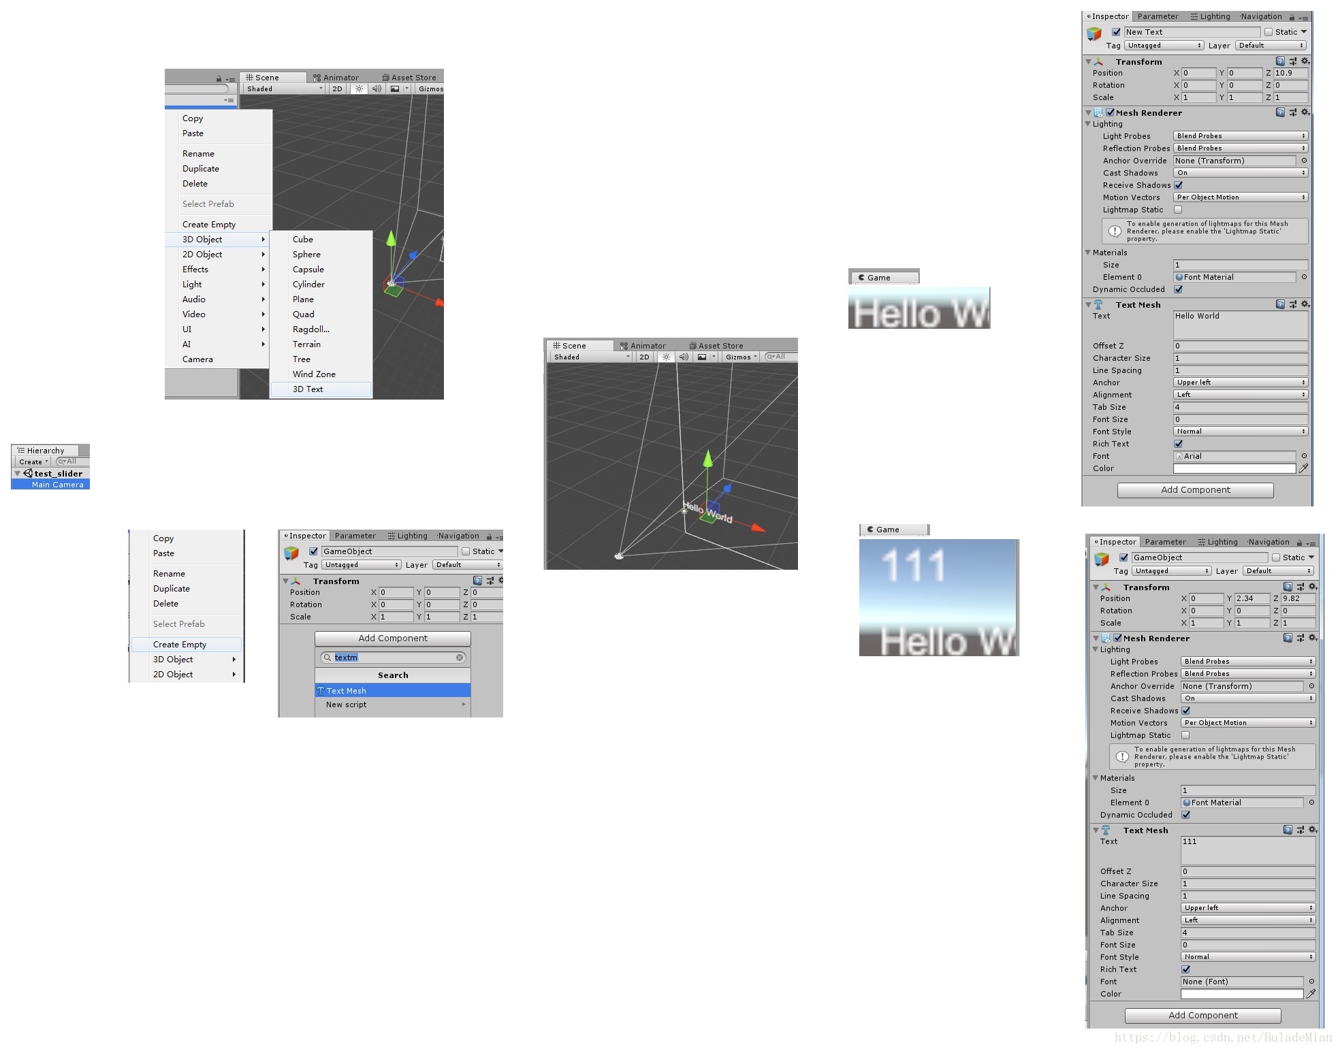Toggle audio speaker icon in top Scene toolbar
This screenshot has width=1340, height=1051.
coord(377,88)
